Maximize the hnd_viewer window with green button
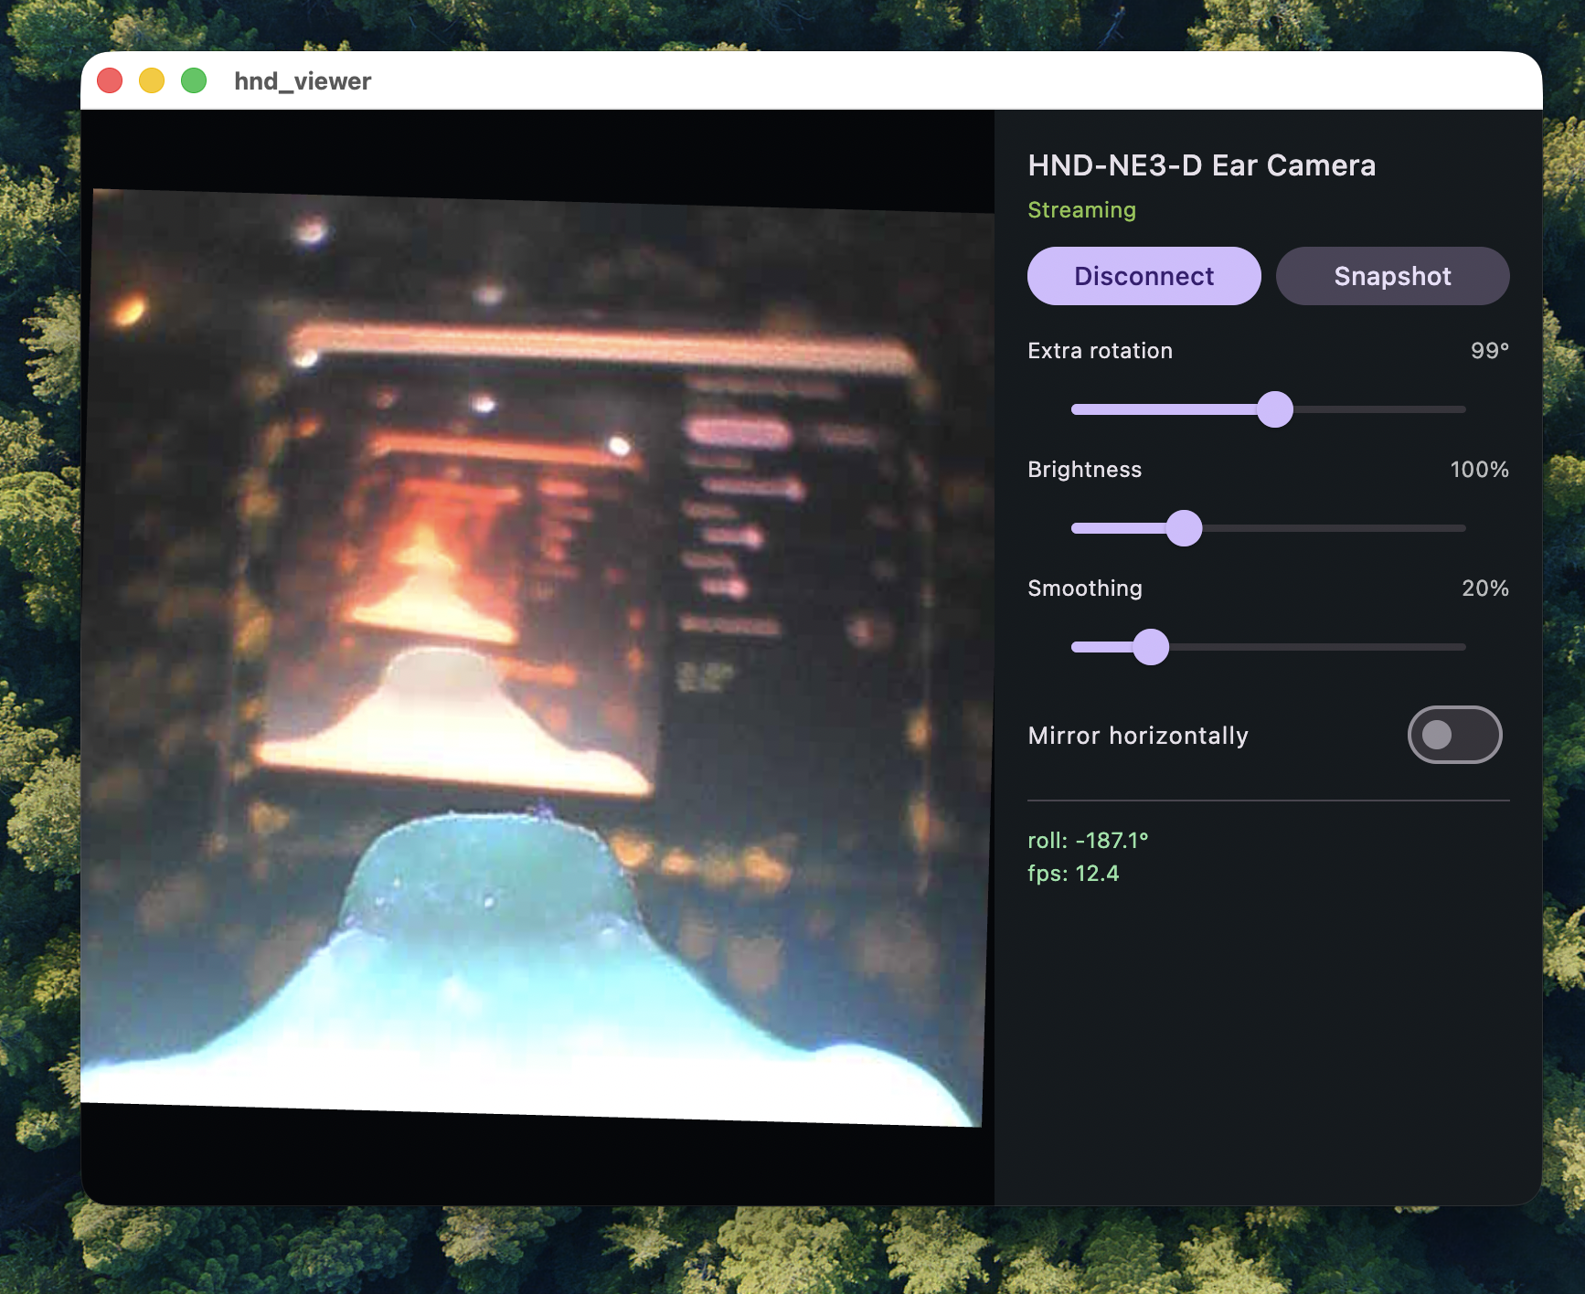1585x1294 pixels. point(194,80)
